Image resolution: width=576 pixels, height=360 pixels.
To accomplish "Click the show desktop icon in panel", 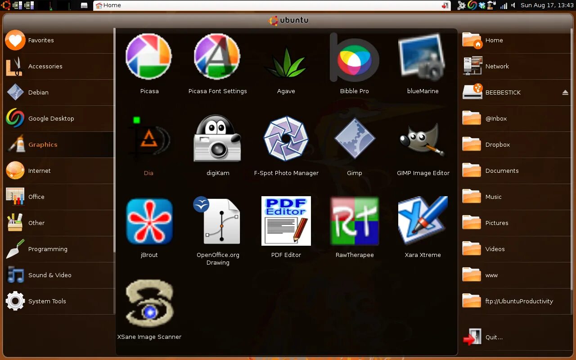I will (84, 5).
